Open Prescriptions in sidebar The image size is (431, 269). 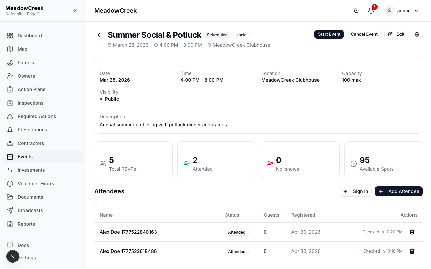coord(43,130)
